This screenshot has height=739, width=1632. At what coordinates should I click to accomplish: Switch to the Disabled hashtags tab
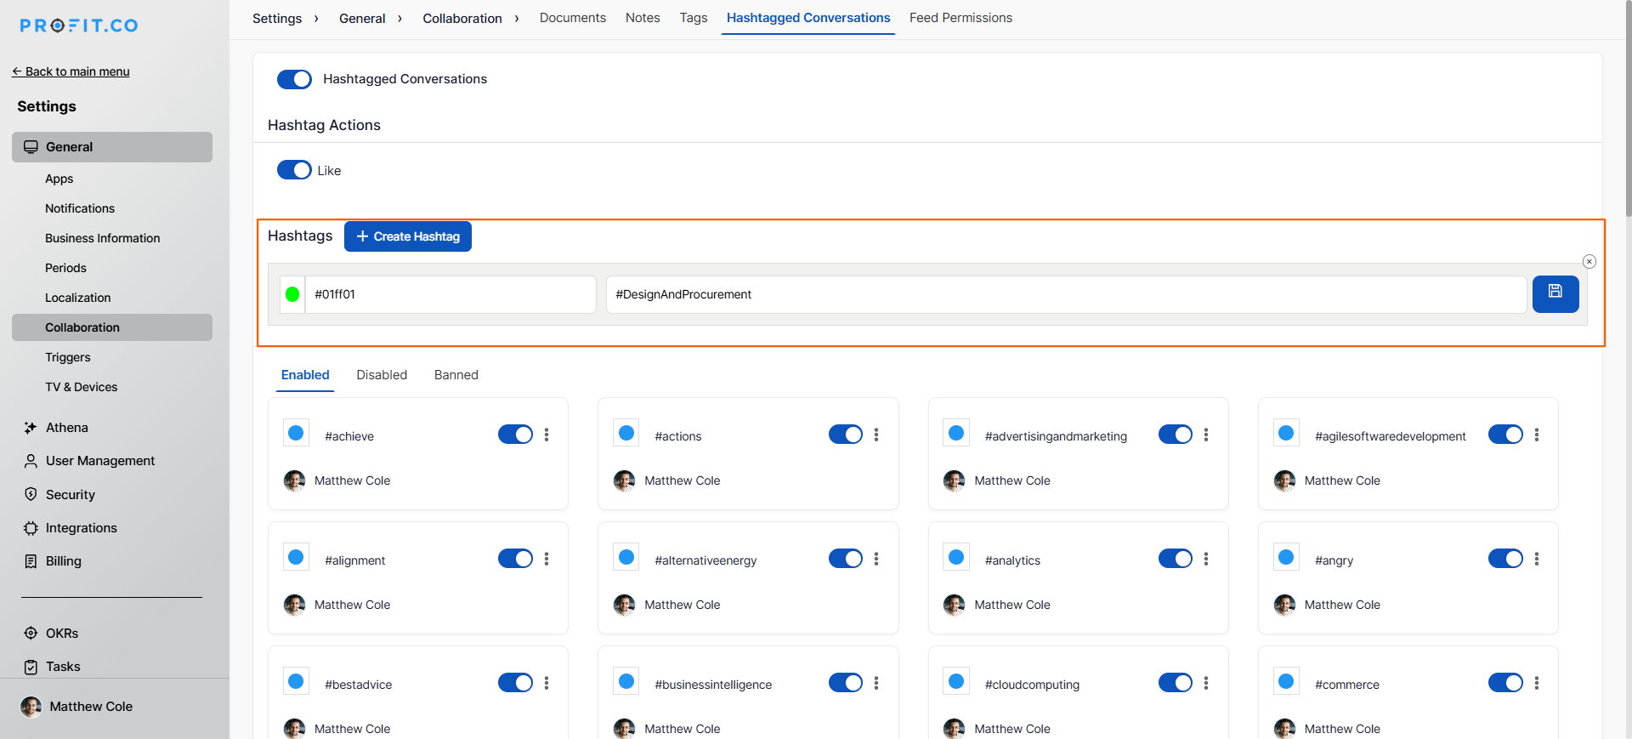[382, 375]
